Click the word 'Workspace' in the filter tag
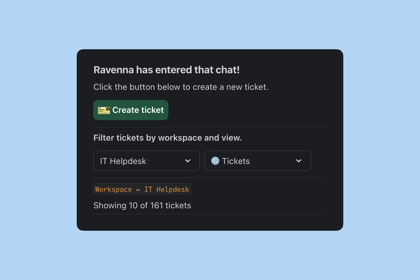 113,189
